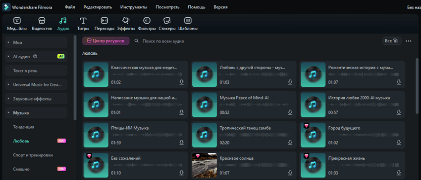
Task: Download Написание музыки для нашей track
Action: click(181, 112)
